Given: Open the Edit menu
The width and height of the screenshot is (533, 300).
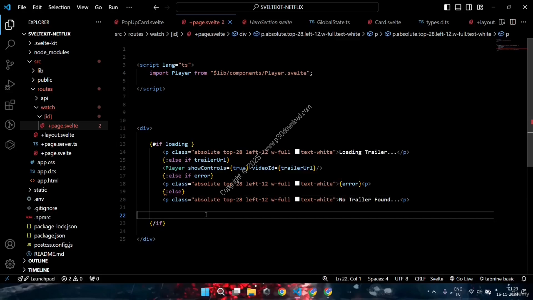Looking at the screenshot, I should (x=37, y=7).
